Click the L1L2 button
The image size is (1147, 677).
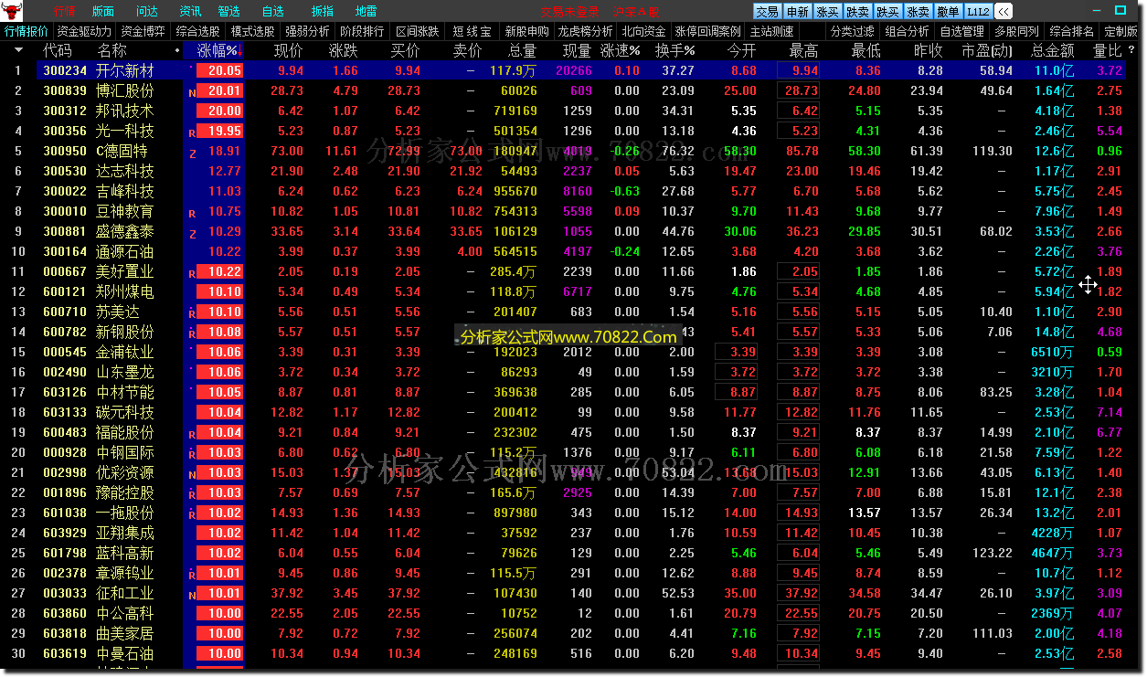978,12
